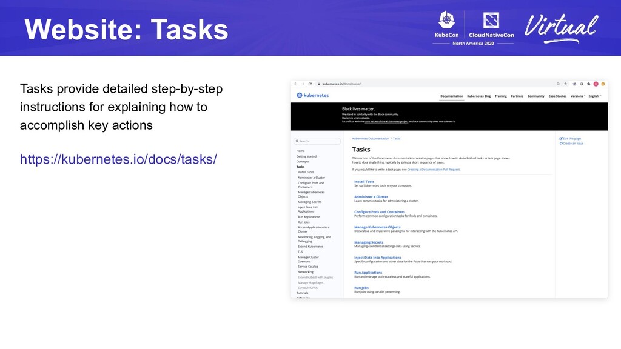Viewport: 621px width, 349px height.
Task: Select Extend Kubernetes in sidebar
Action: coord(310,247)
